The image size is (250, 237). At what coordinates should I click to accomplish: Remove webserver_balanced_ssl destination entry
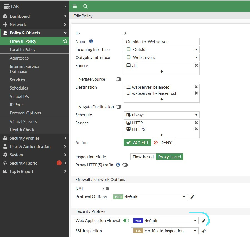(x=196, y=93)
